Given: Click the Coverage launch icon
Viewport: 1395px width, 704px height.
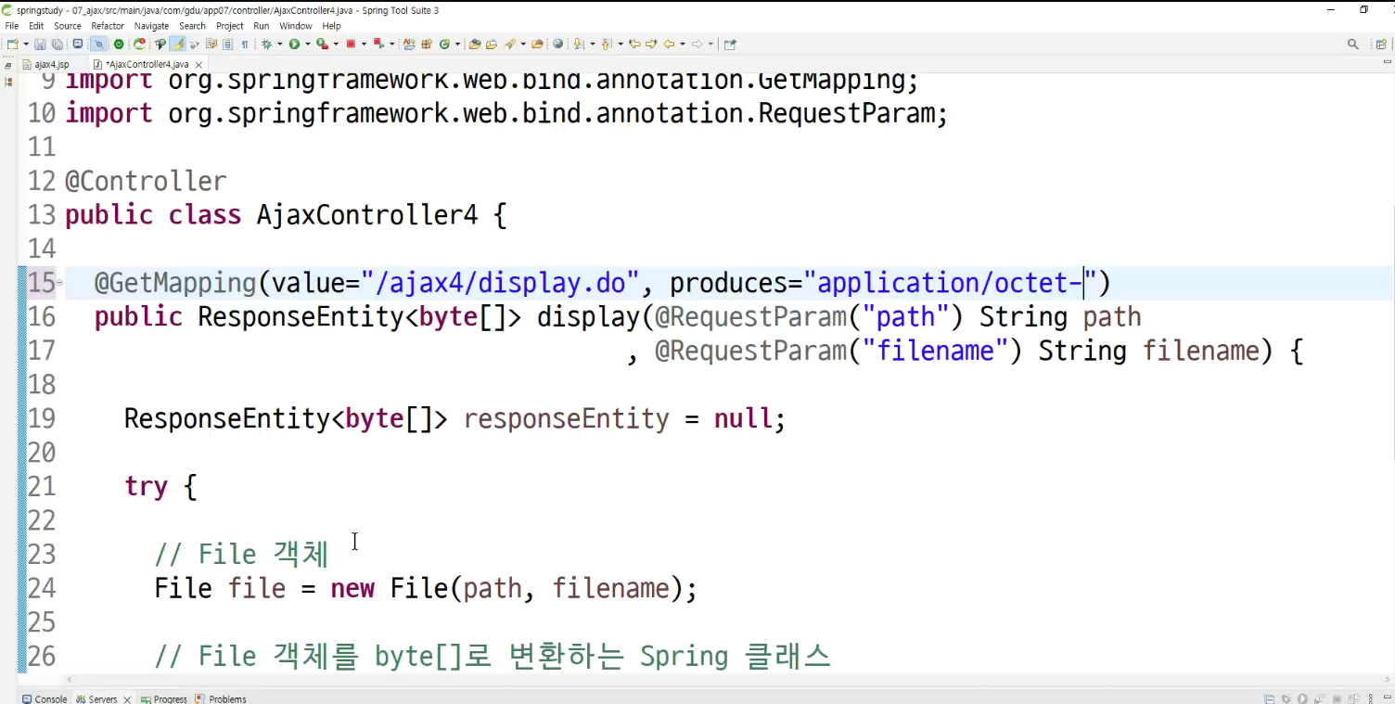Looking at the screenshot, I should tap(322, 44).
